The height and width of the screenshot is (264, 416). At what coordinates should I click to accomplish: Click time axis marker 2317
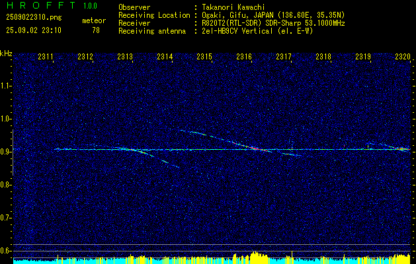tap(283, 56)
